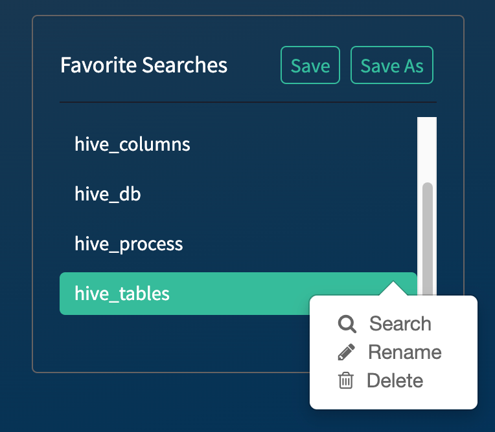The image size is (495, 432).
Task: Click the magnifying glass Search icon
Action: point(347,324)
